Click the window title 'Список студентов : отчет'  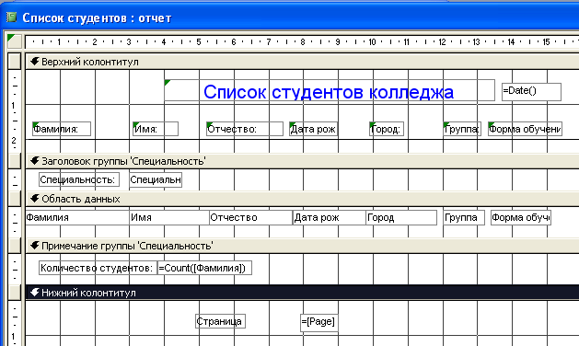pyautogui.click(x=97, y=17)
